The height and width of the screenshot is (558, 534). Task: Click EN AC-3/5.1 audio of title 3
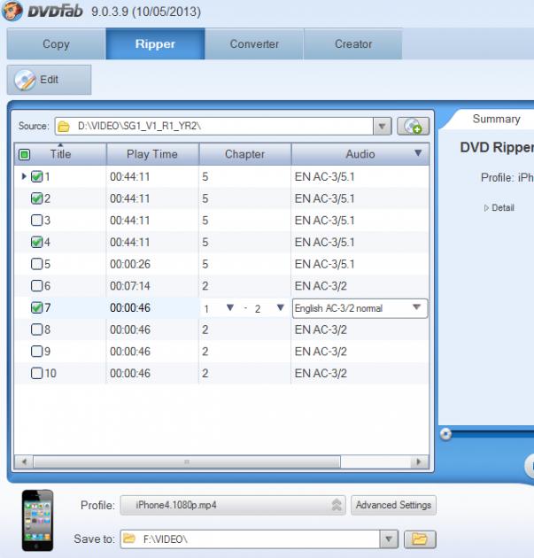[x=324, y=221]
